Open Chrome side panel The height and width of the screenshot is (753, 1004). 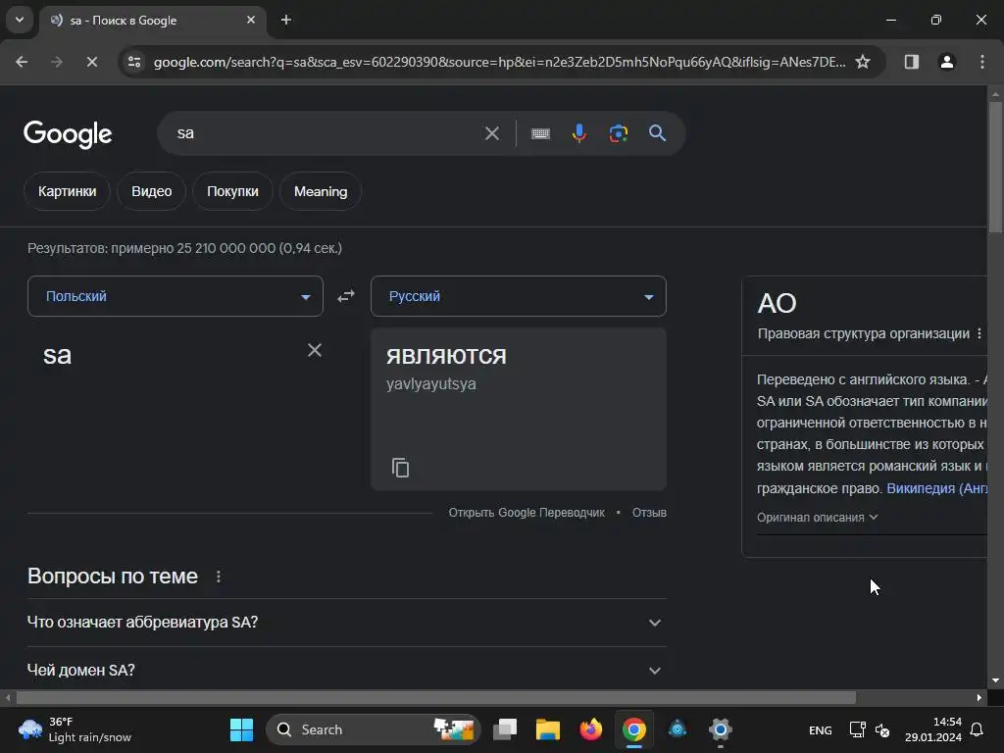911,62
